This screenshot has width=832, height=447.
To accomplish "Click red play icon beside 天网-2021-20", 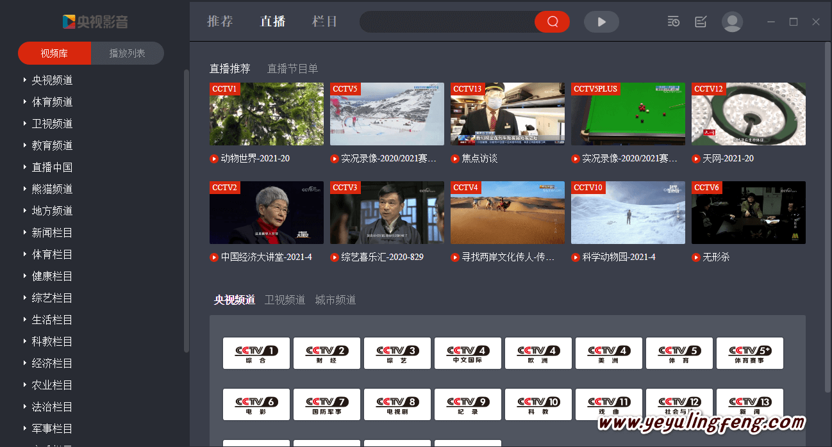I will coord(696,159).
